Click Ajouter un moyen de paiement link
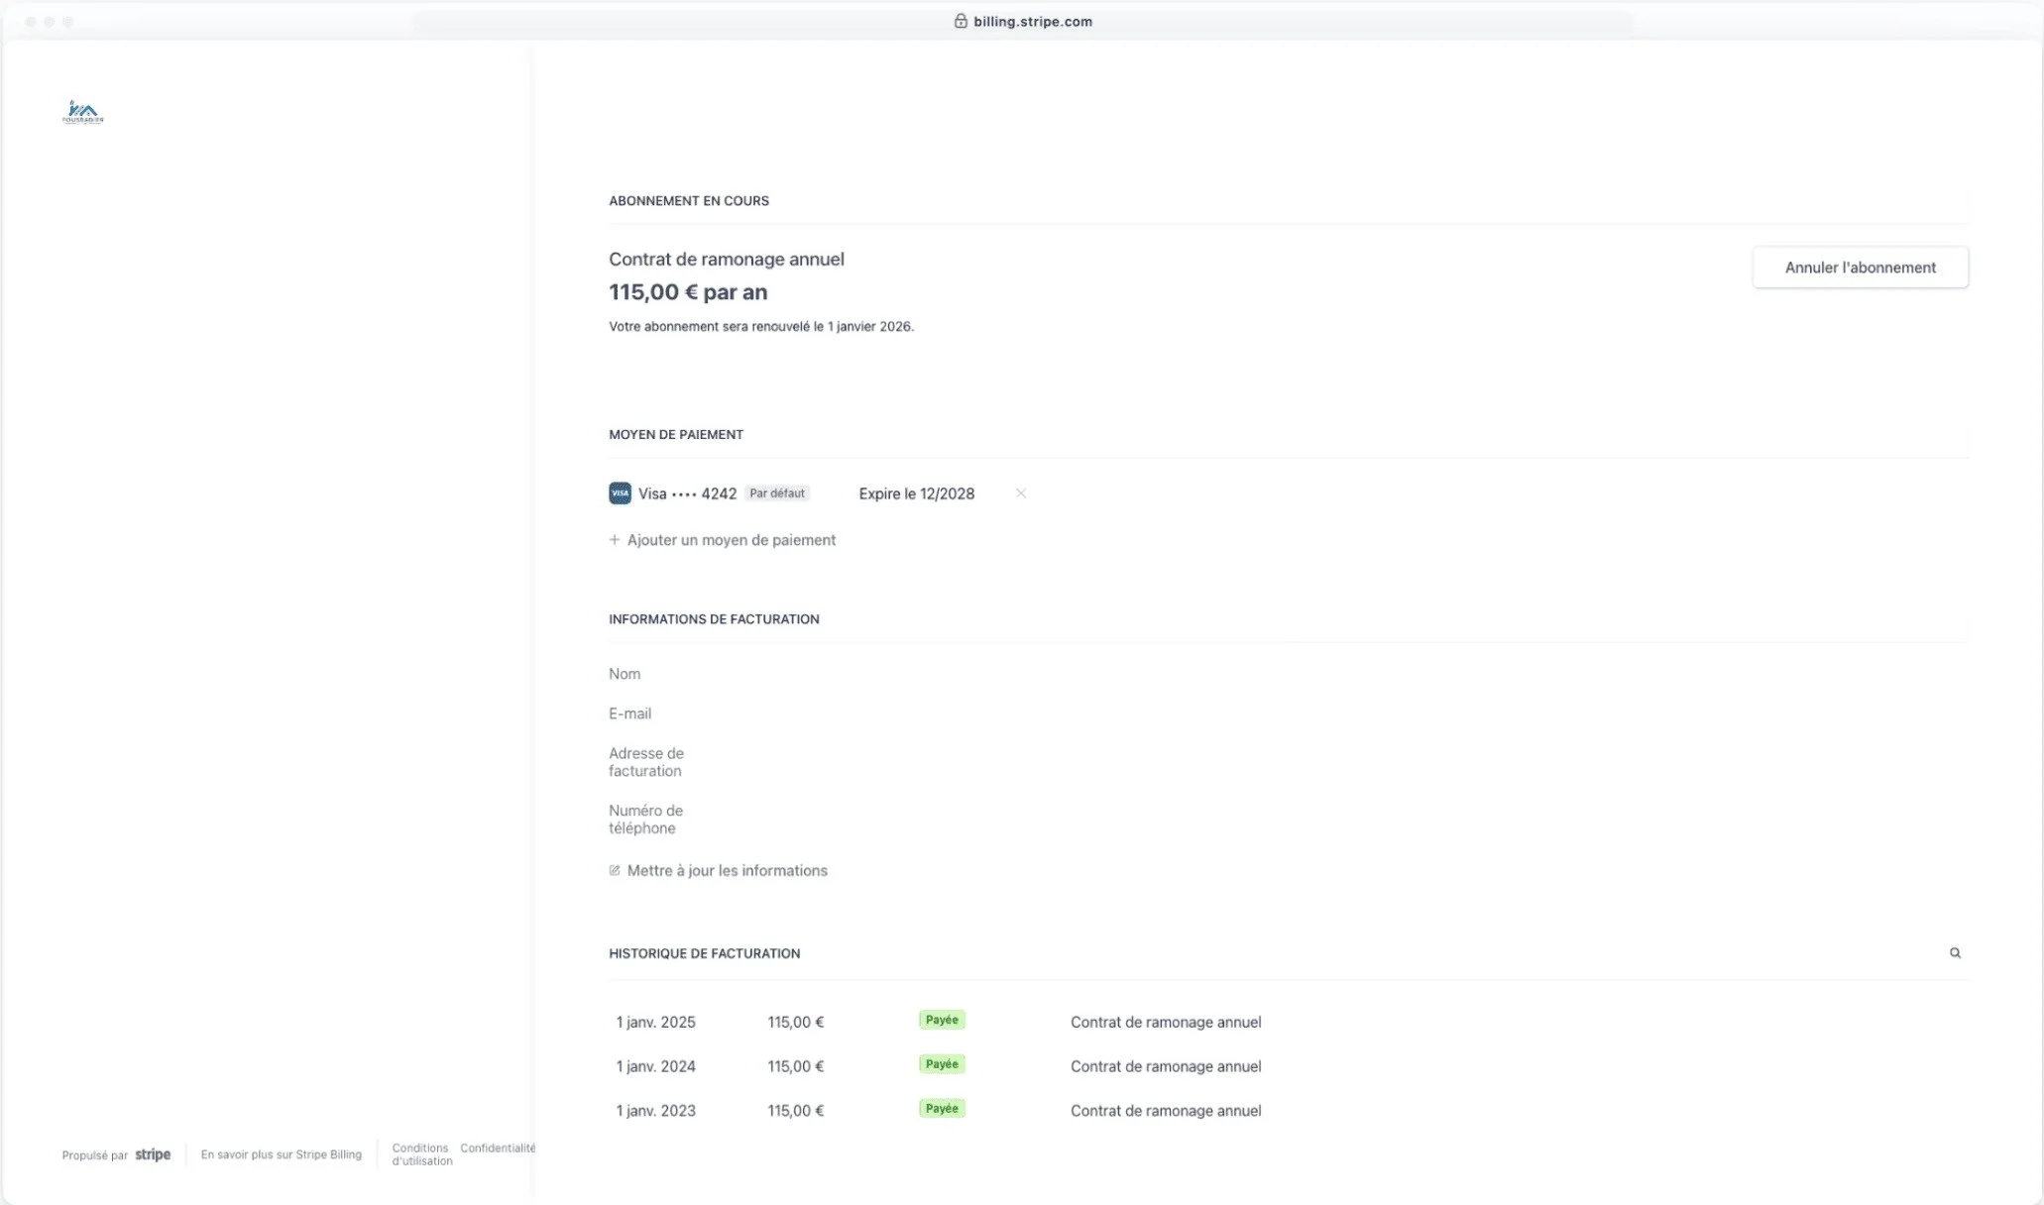This screenshot has height=1205, width=2044. (x=731, y=540)
